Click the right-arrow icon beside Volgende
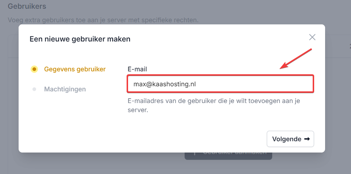Screen dimensions: 351x174 307,139
